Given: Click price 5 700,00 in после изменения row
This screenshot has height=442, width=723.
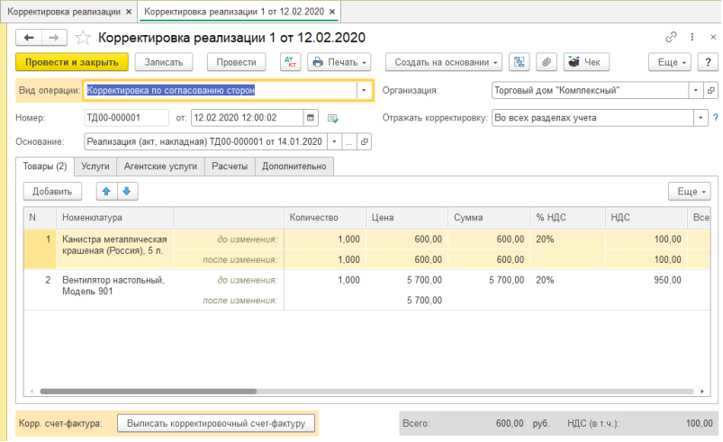Looking at the screenshot, I should (x=424, y=301).
